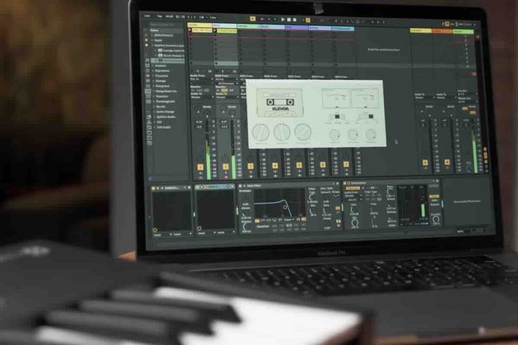Click the transport Record button
Image resolution: width=518 pixels, height=345 pixels.
[x=295, y=20]
